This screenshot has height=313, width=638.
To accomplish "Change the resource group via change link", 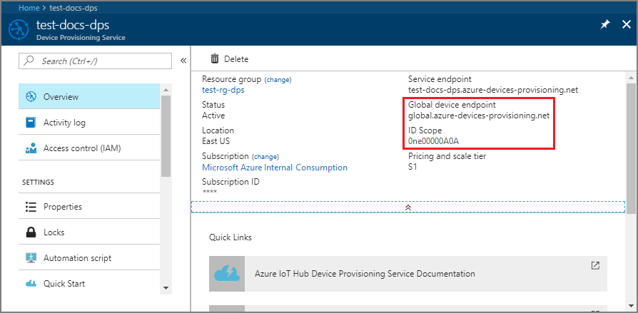I will tap(278, 79).
